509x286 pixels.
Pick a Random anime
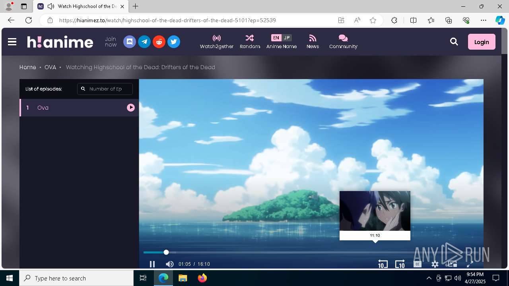coord(250,42)
